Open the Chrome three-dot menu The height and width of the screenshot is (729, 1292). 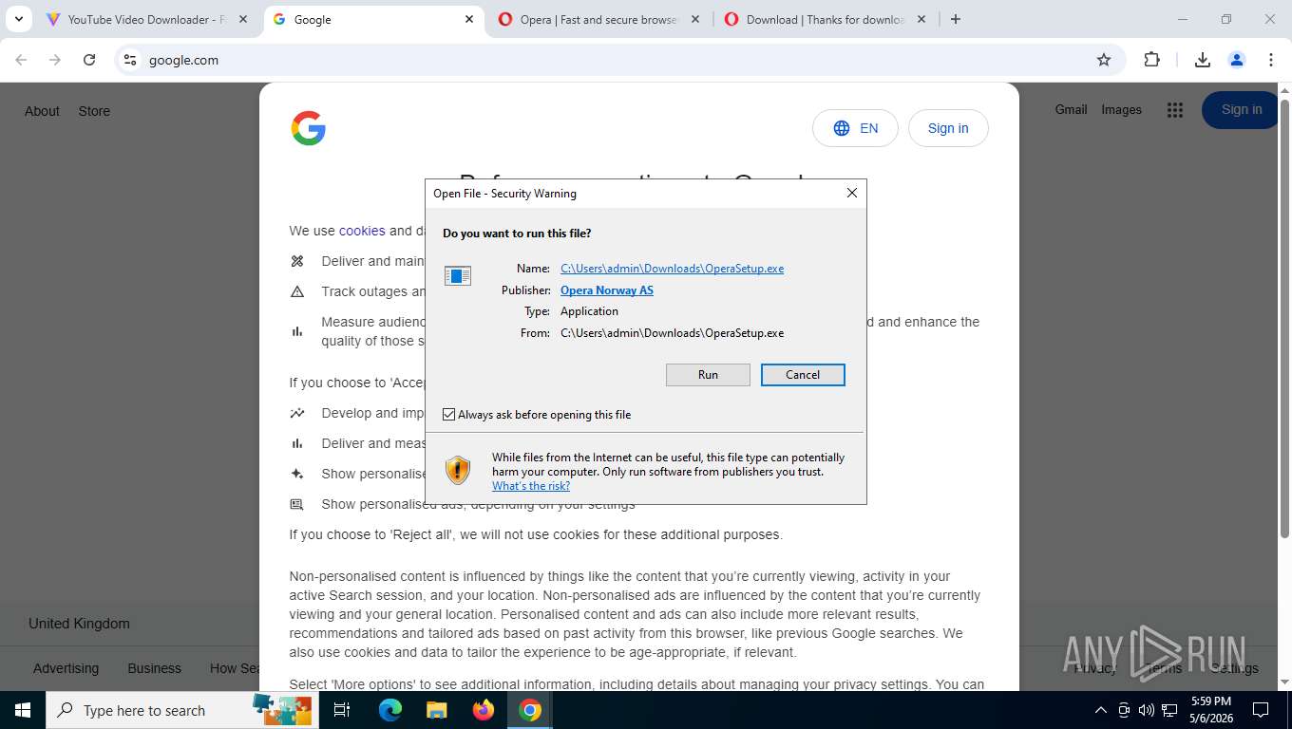pyautogui.click(x=1271, y=60)
